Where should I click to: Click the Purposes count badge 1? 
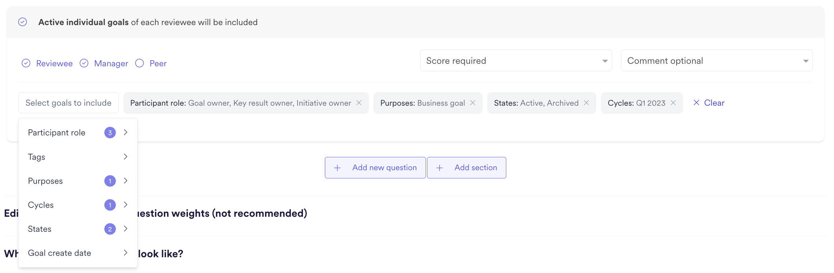(x=110, y=181)
